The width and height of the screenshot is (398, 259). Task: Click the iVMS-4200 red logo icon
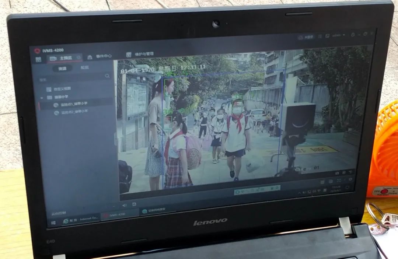tap(37, 51)
